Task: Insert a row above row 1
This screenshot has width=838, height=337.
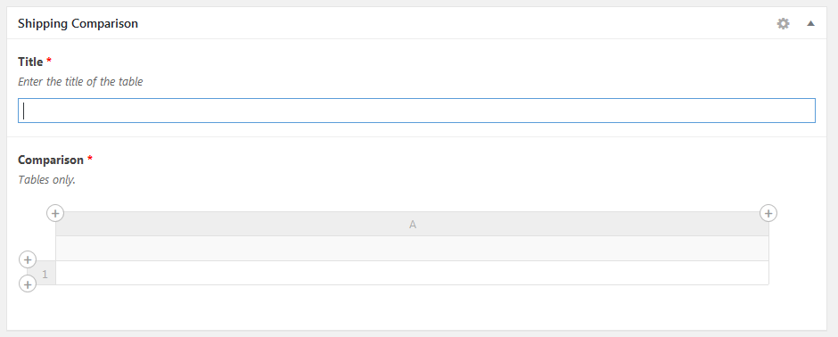Action: coord(28,259)
